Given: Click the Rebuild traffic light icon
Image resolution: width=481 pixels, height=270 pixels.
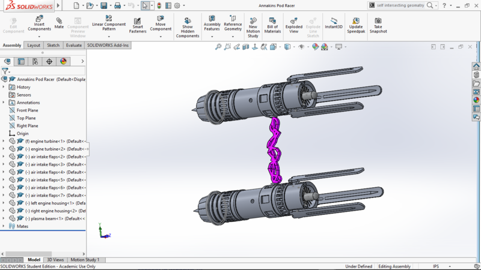Looking at the screenshot, I should pos(159,5).
